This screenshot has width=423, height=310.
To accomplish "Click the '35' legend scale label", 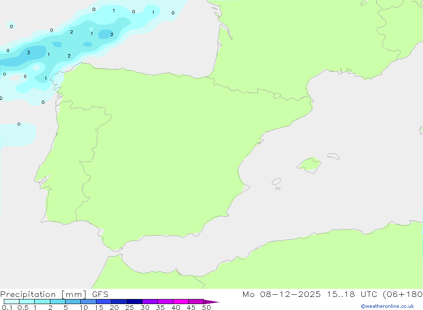I will coord(160,307).
